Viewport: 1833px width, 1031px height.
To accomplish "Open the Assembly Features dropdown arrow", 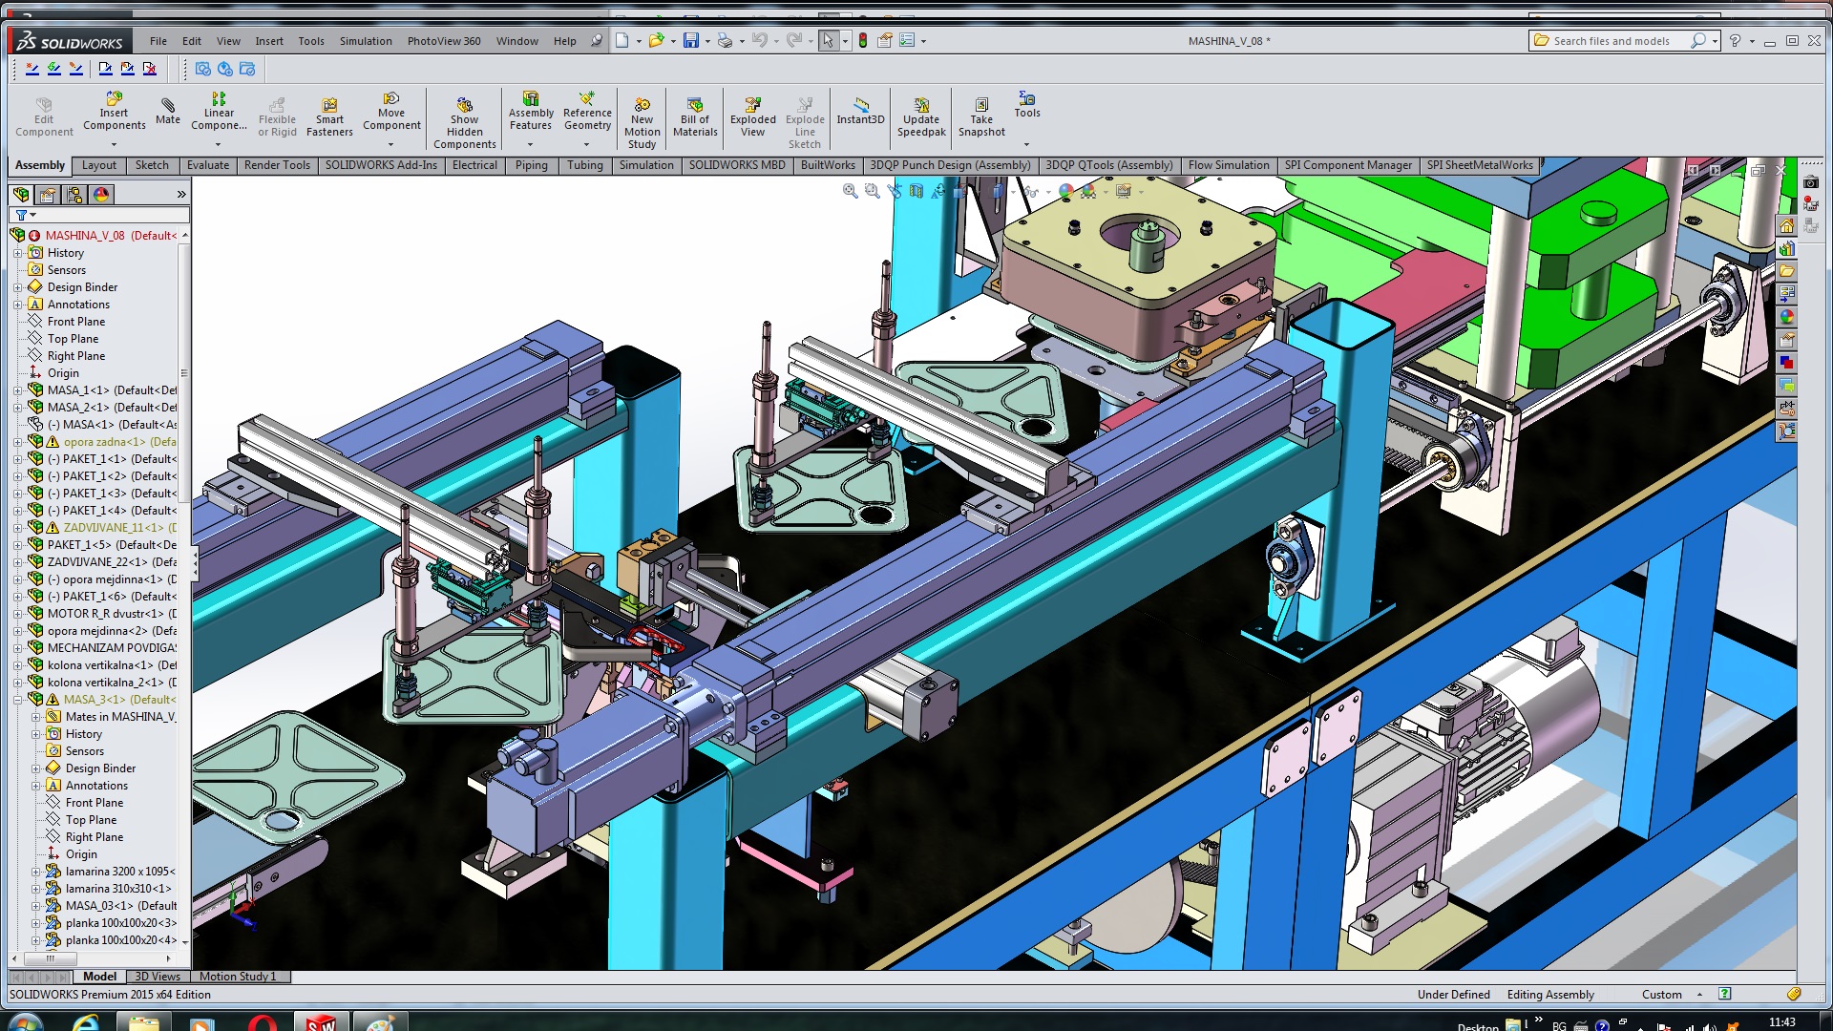I will click(x=530, y=145).
